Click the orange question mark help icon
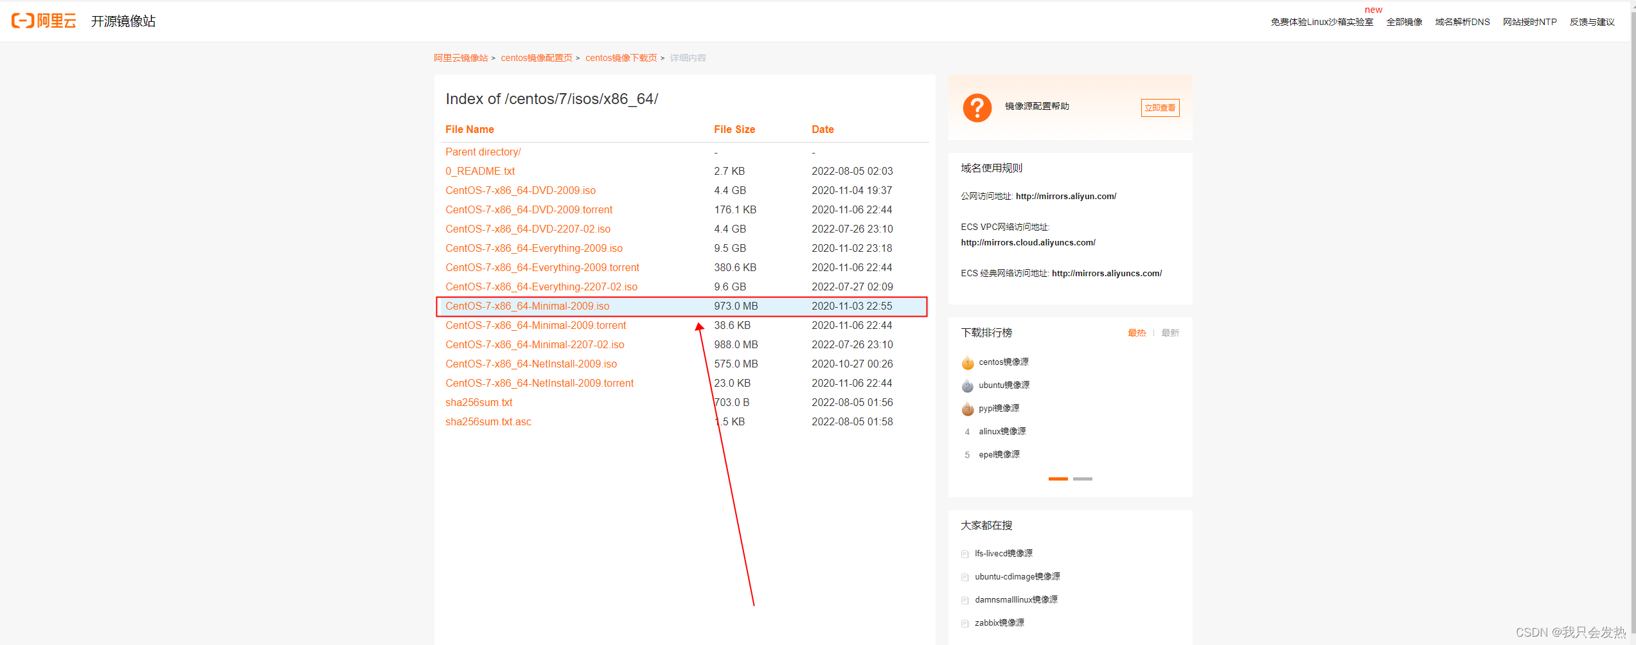 [977, 107]
